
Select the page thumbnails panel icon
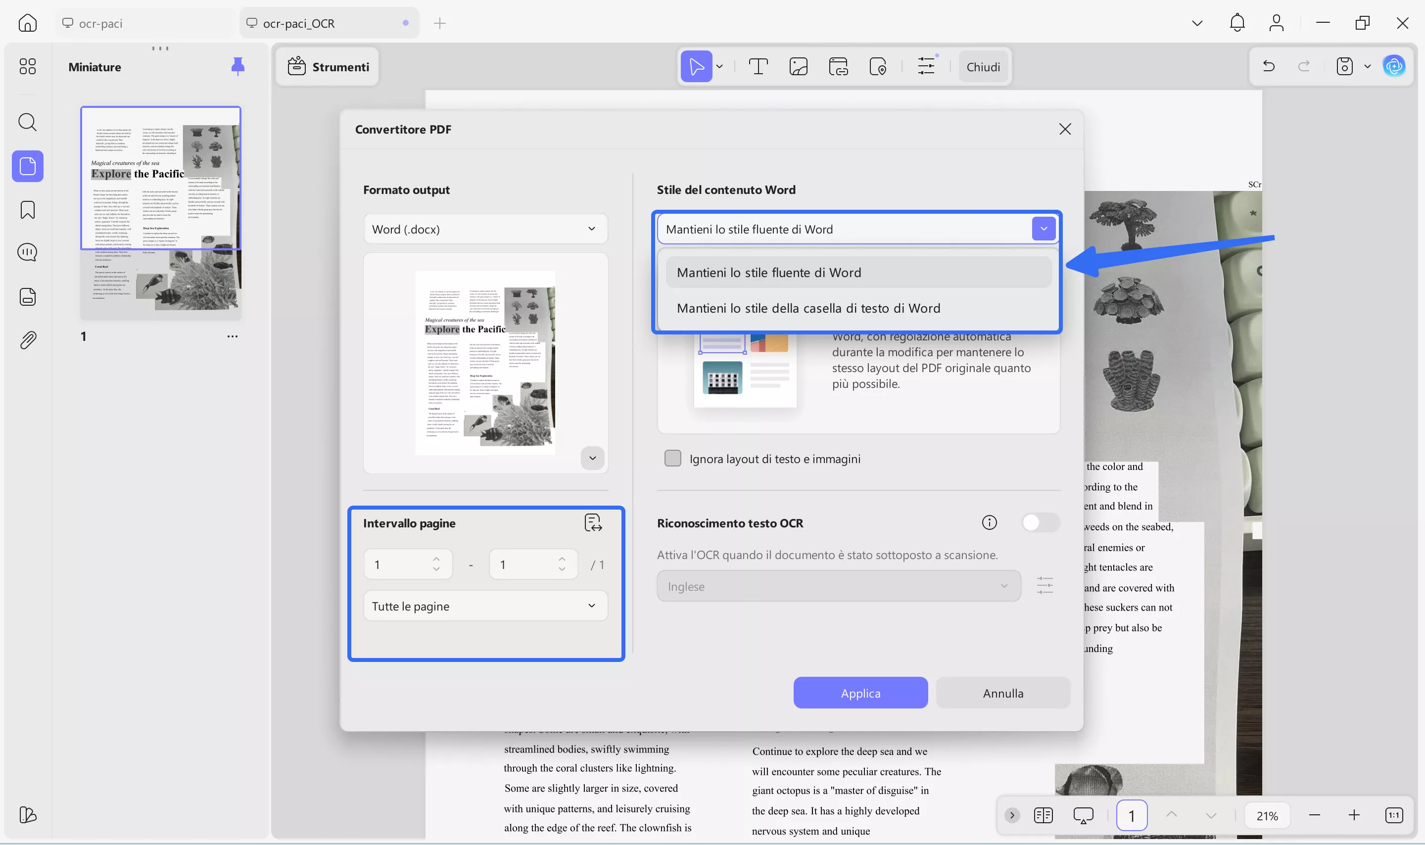tap(27, 166)
